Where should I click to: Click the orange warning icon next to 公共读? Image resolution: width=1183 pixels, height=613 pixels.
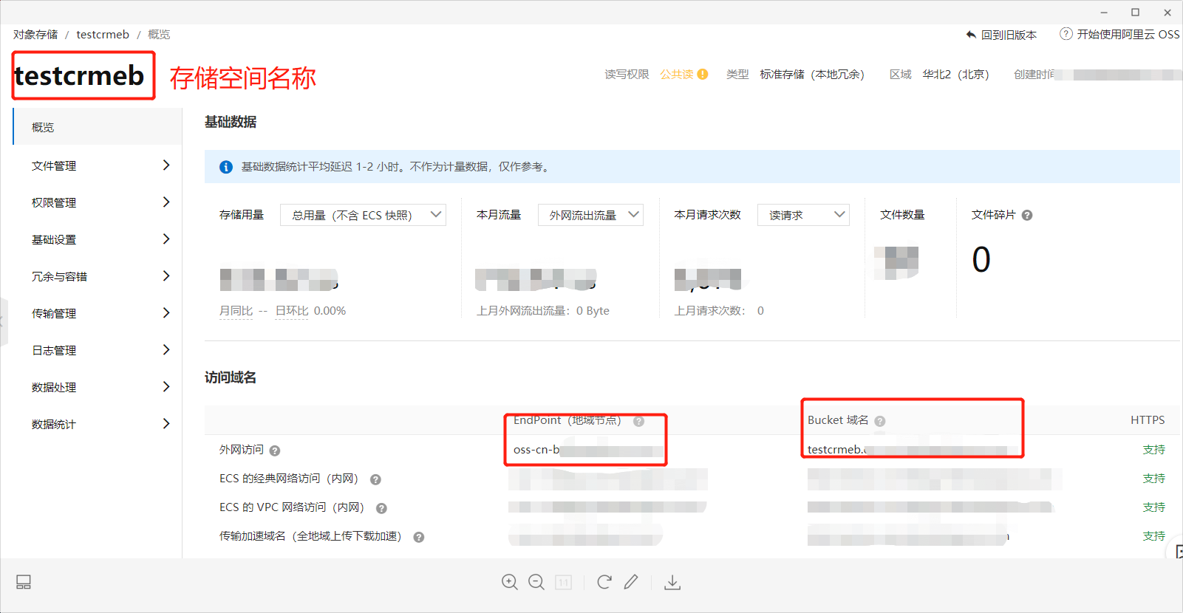coord(703,74)
